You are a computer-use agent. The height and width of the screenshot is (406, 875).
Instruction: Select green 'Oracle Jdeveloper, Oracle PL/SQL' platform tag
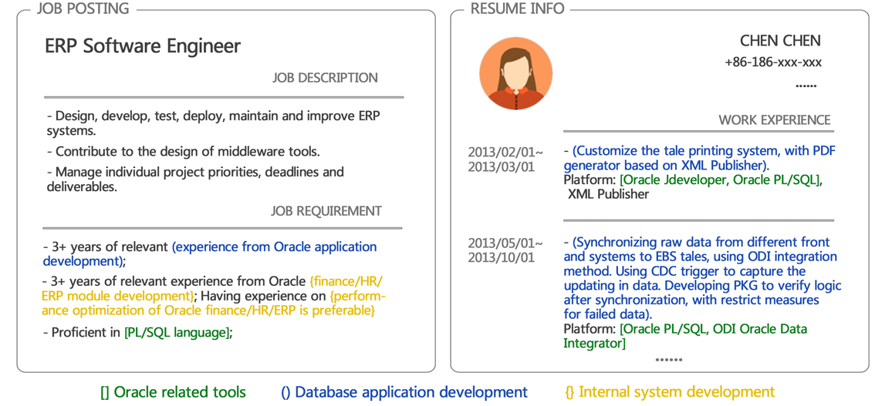point(721,180)
